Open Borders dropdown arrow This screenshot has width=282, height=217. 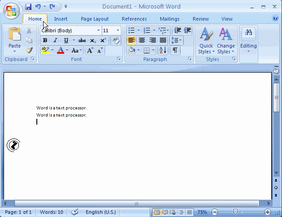coord(154,50)
